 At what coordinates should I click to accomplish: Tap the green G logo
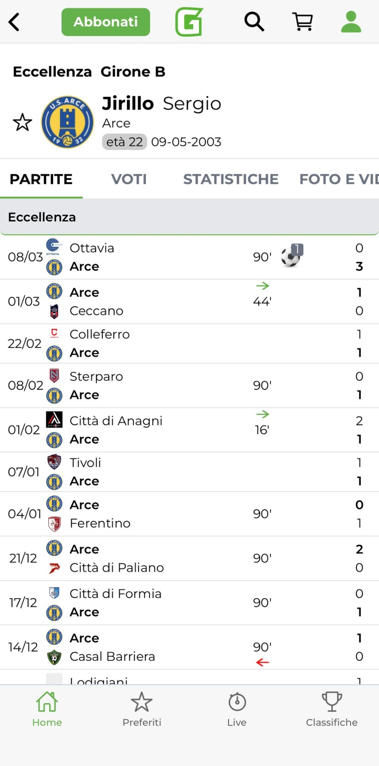tap(189, 22)
